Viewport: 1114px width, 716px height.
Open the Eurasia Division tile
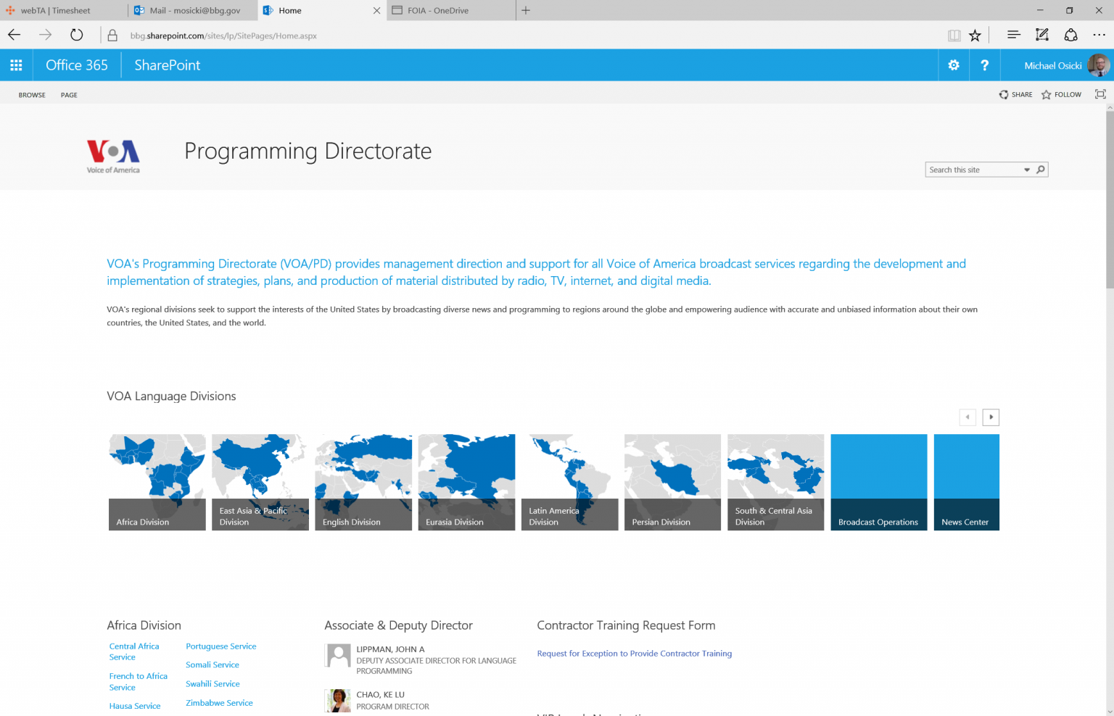[x=466, y=482]
